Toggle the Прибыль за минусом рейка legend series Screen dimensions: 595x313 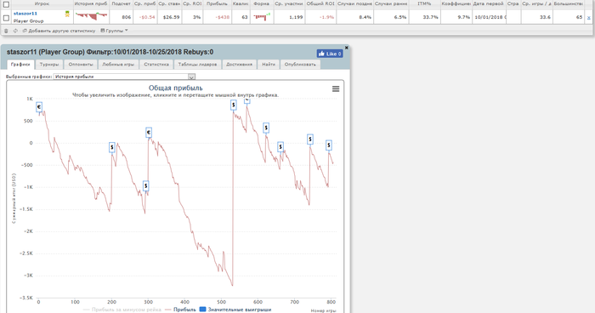[x=122, y=310]
